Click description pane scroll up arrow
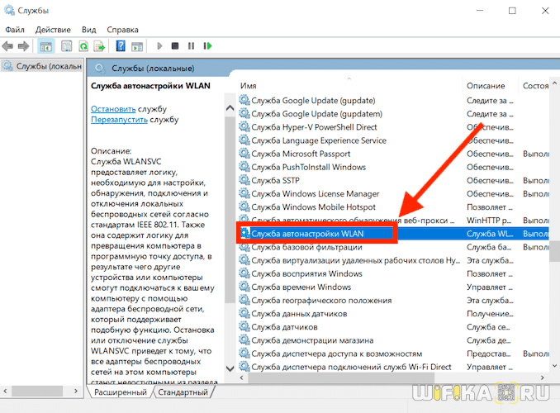This screenshot has width=560, height=413. (230, 108)
